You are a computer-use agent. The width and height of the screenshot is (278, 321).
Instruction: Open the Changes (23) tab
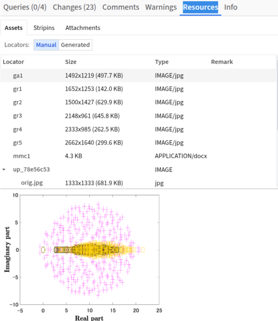pos(74,7)
